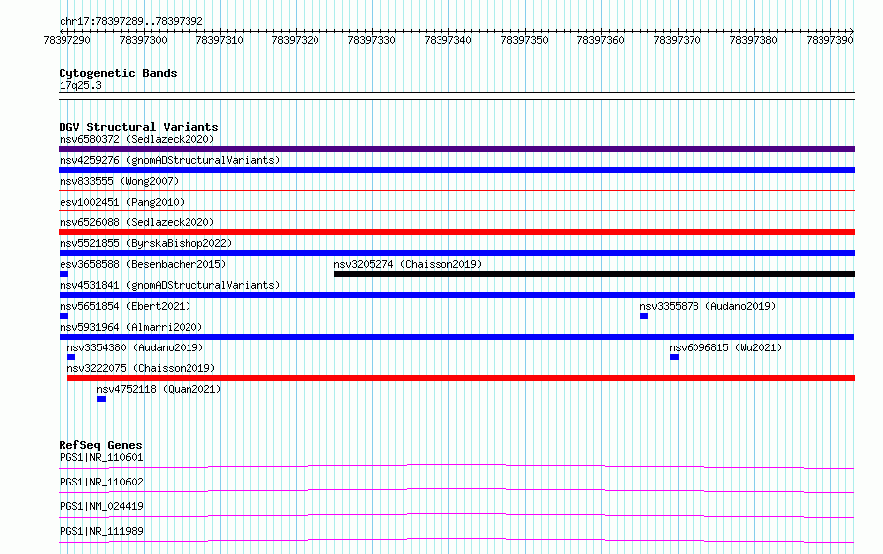Open esv3658588 (Besenbacher2015) label

click(x=143, y=264)
